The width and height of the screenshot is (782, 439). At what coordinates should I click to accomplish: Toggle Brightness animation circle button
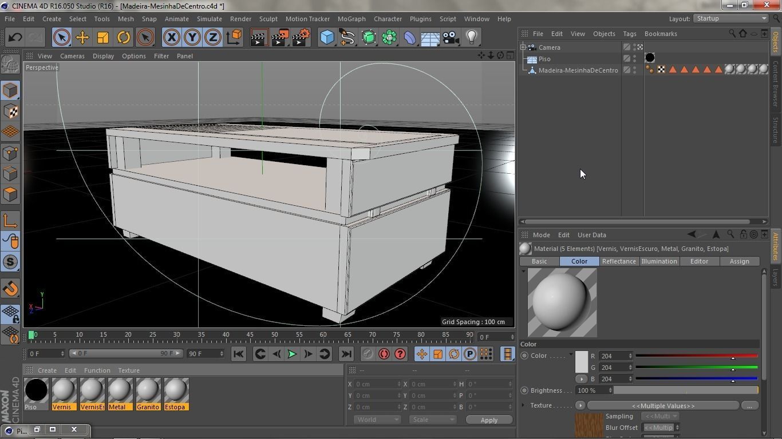(524, 390)
